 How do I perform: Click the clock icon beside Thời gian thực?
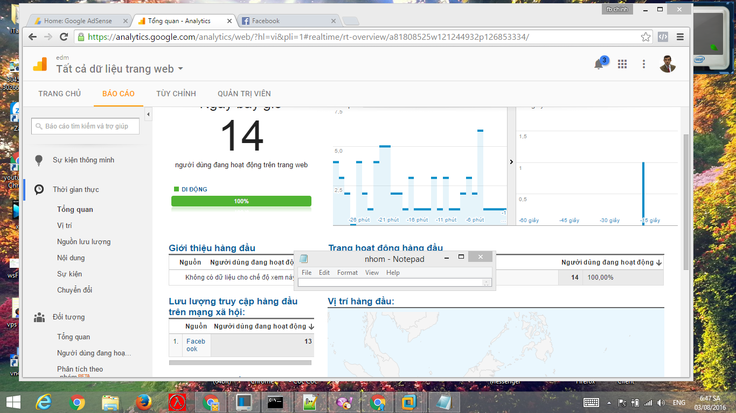pyautogui.click(x=39, y=189)
